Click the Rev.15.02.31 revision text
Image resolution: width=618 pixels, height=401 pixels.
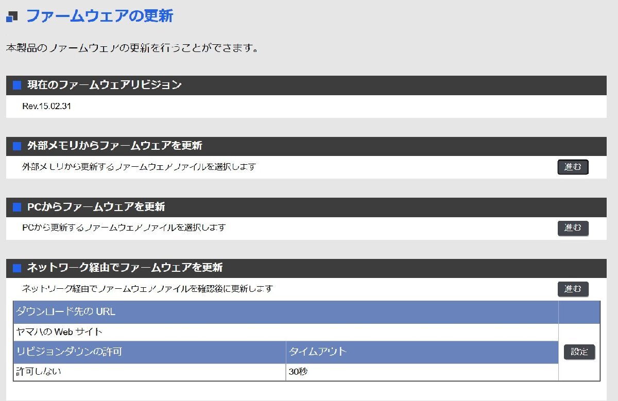[47, 107]
